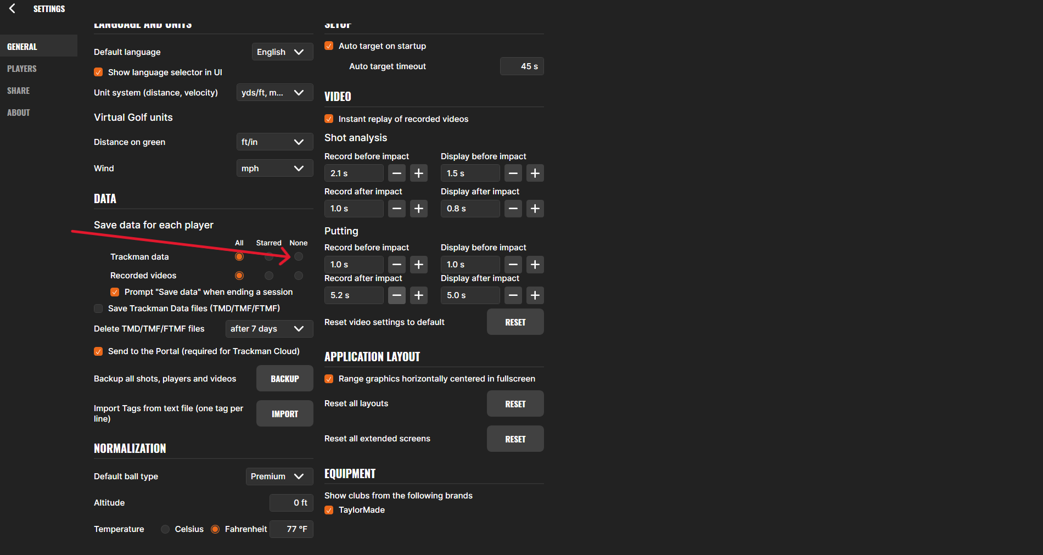Disable Instant replay of recorded videos
Image resolution: width=1043 pixels, height=555 pixels.
[329, 119]
